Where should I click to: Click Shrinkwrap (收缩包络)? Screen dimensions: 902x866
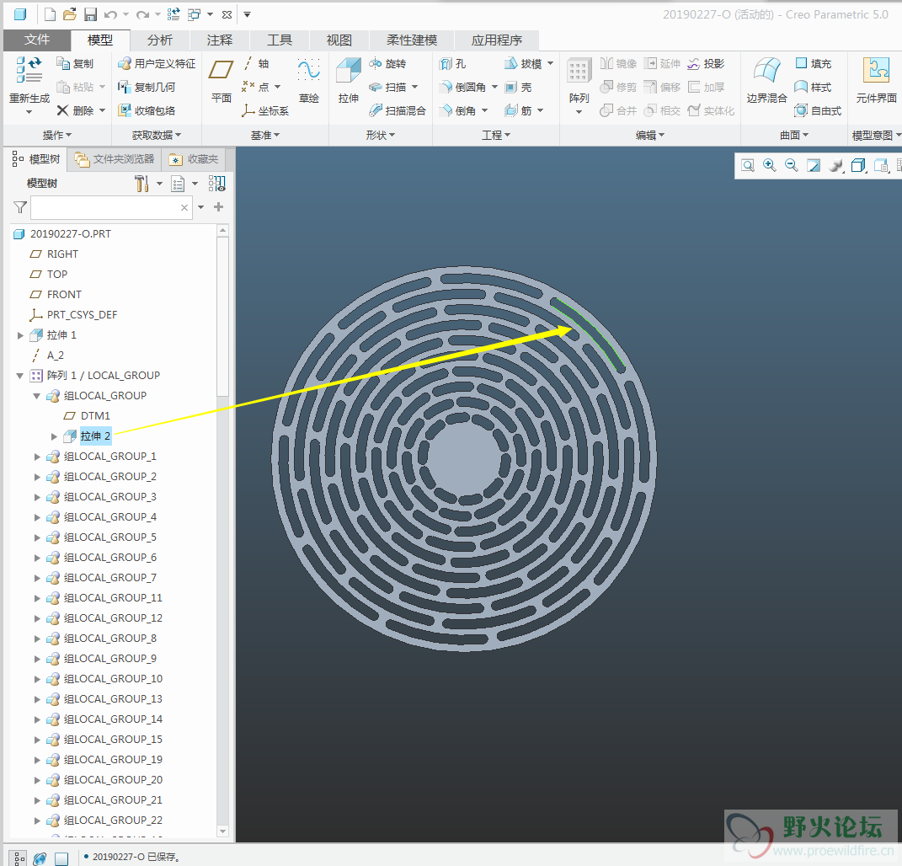(147, 110)
